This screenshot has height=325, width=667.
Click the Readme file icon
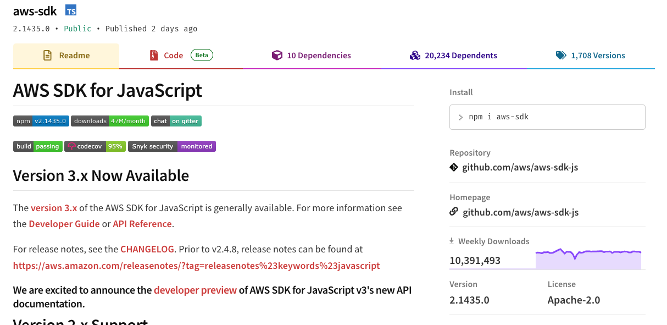click(x=48, y=56)
